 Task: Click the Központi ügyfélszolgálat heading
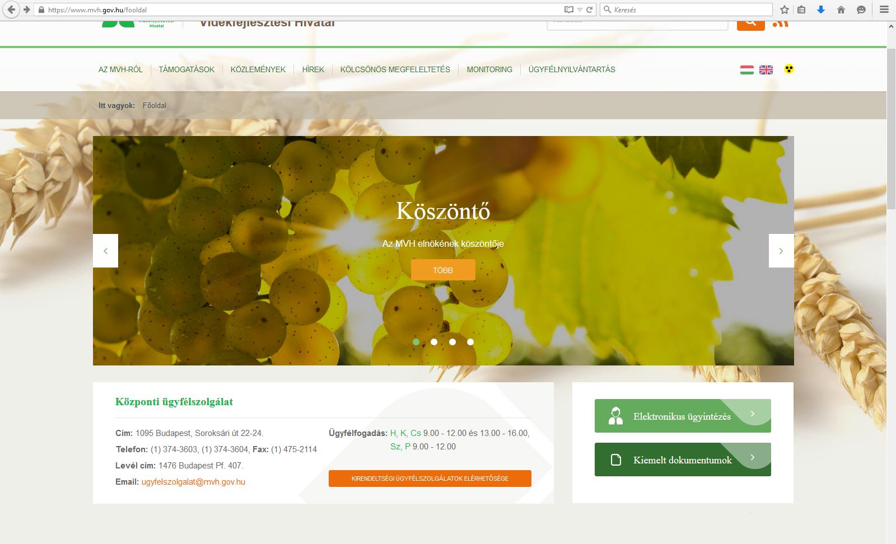(174, 402)
